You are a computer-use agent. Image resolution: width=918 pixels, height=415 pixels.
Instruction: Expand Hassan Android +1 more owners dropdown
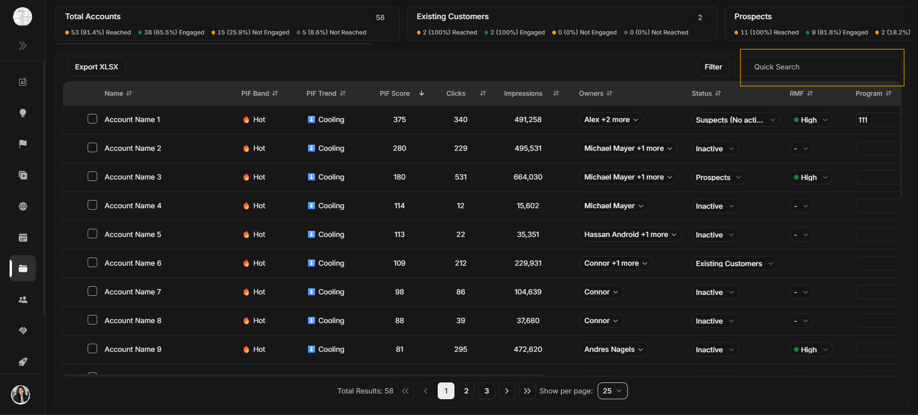point(630,235)
